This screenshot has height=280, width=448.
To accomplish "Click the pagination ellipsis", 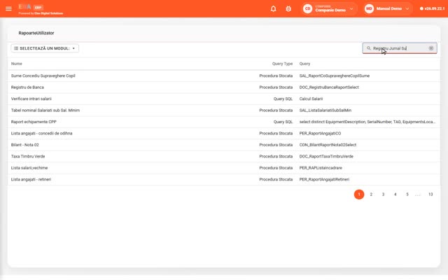I will tap(418, 195).
